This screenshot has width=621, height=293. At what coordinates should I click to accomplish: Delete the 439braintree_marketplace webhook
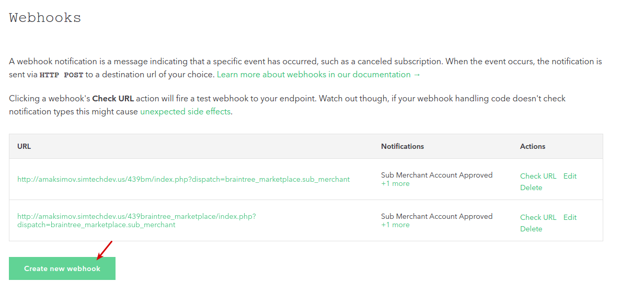tap(531, 229)
